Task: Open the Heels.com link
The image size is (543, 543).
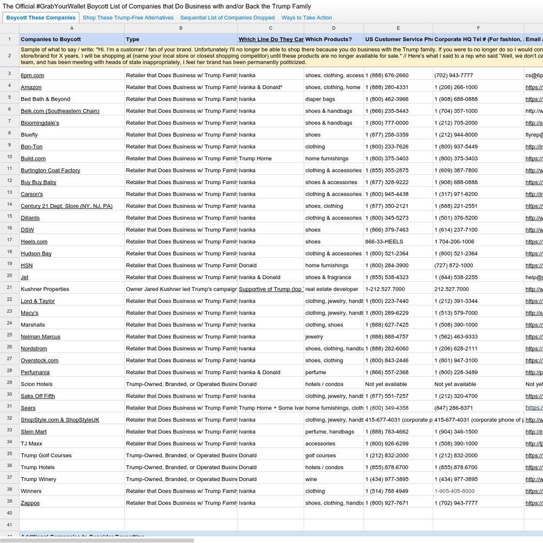Action: [34, 242]
